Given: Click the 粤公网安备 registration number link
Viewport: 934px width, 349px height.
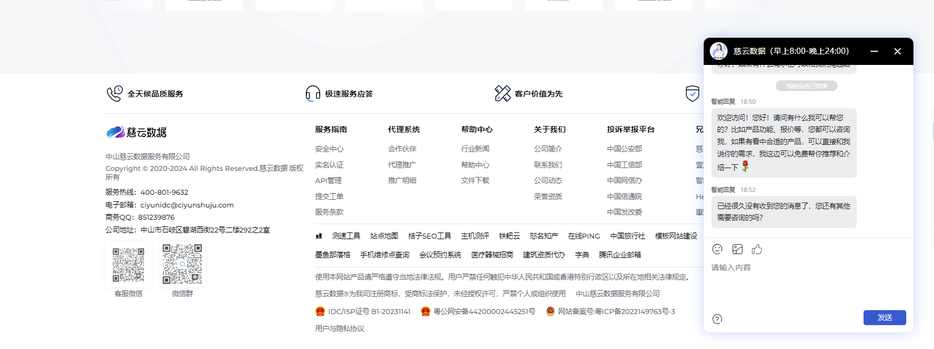Looking at the screenshot, I should (x=484, y=311).
